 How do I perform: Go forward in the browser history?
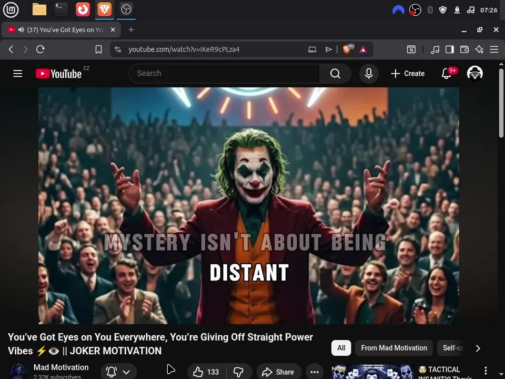pos(25,49)
